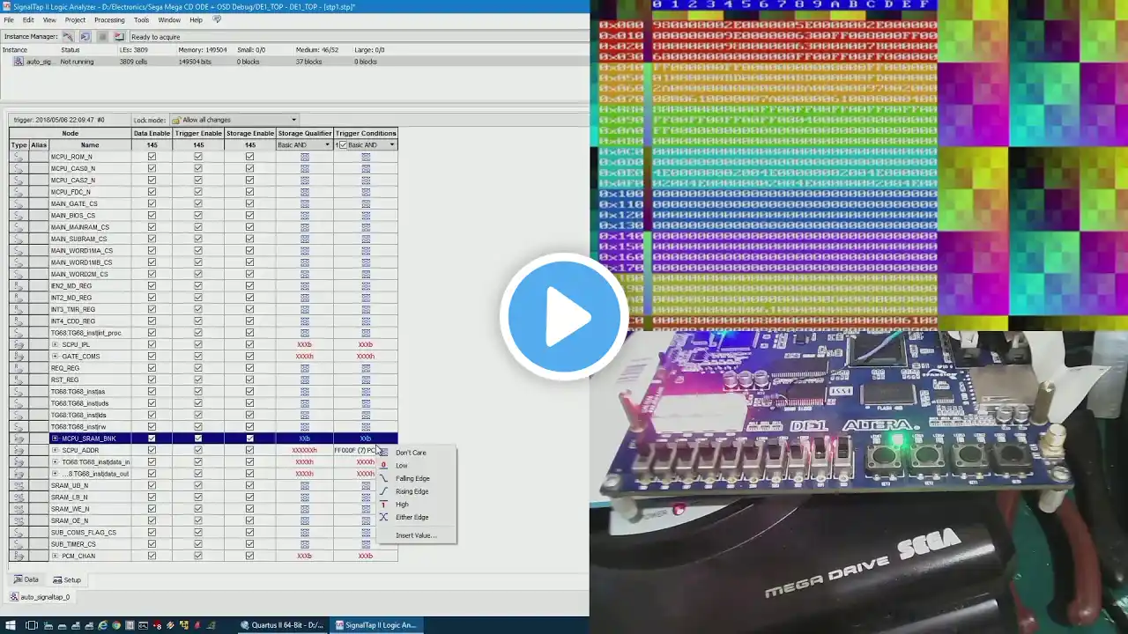
Task: Switch to the Setup tab
Action: coord(67,579)
